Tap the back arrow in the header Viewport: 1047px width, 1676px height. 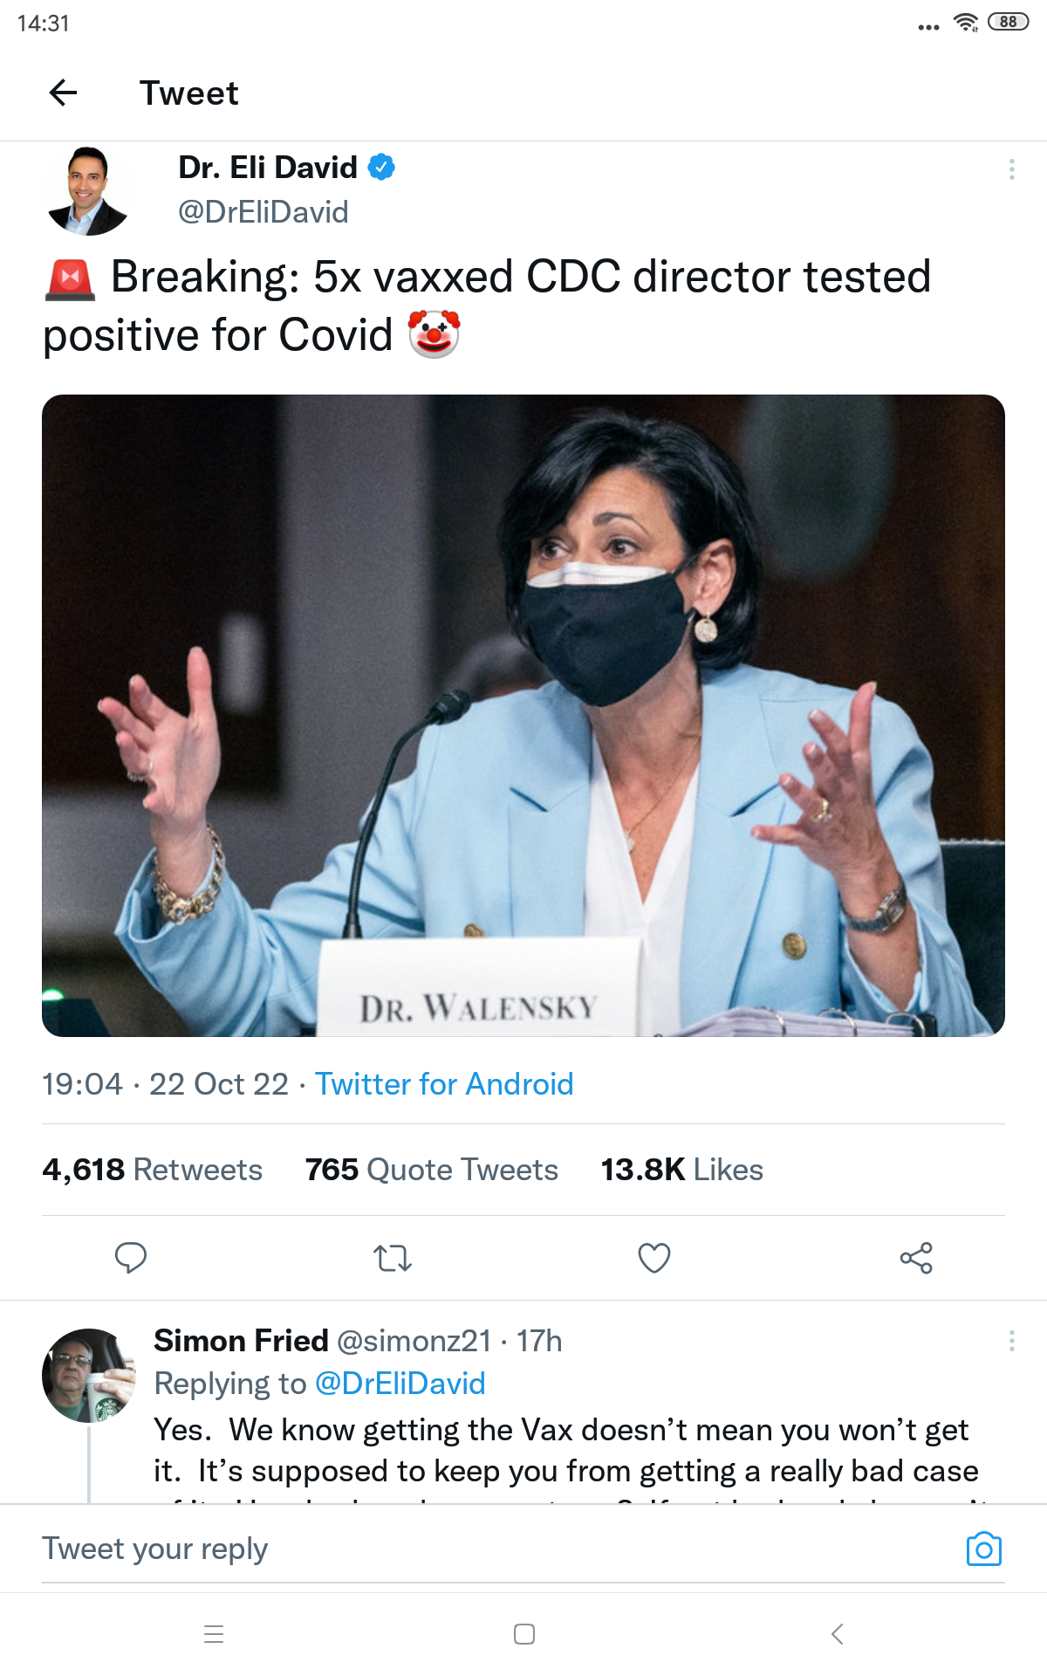[x=63, y=93]
